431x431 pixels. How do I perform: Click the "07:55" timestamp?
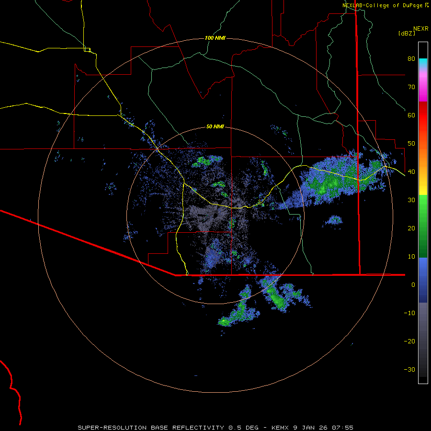342,428
